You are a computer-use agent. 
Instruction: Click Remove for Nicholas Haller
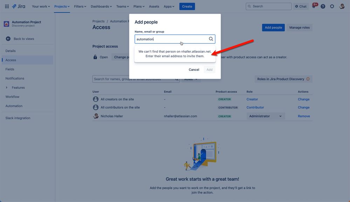[x=304, y=116]
